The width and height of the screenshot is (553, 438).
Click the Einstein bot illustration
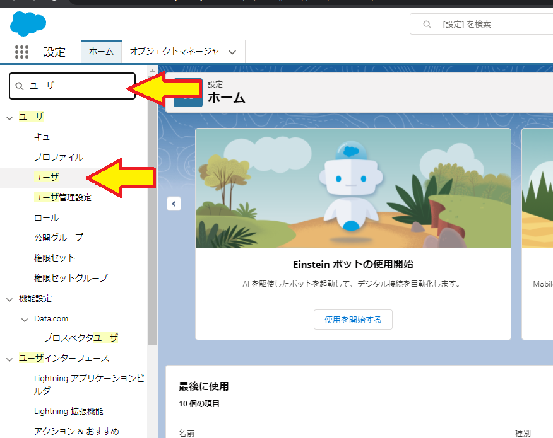click(x=353, y=188)
